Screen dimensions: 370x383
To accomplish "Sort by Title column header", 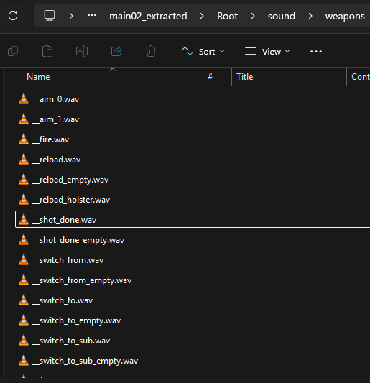I will pyautogui.click(x=245, y=77).
